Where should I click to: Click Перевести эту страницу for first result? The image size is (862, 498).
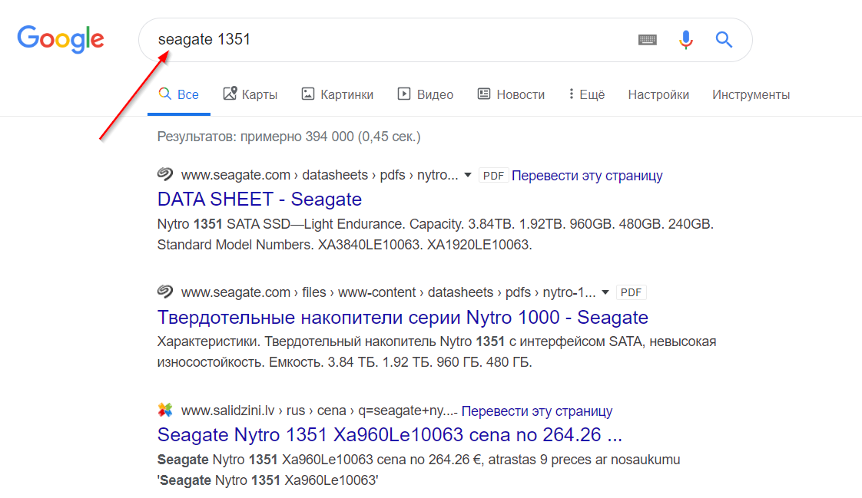587,176
